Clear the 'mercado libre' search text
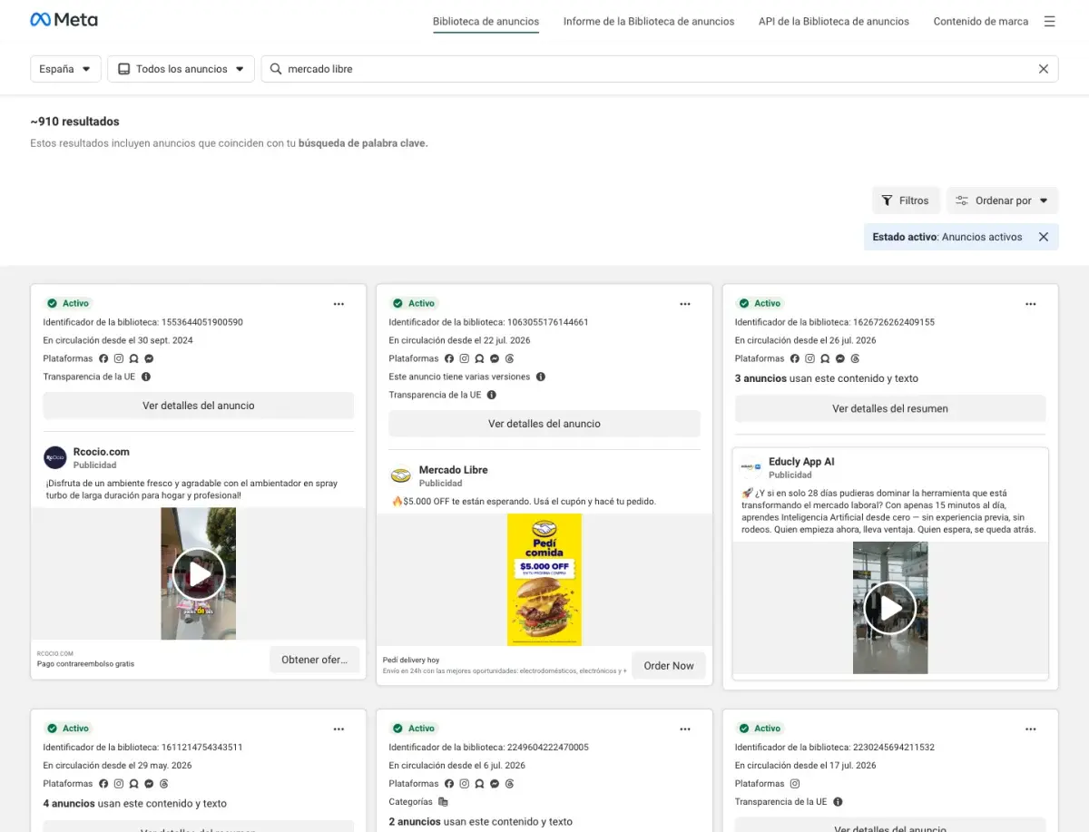The width and height of the screenshot is (1089, 832). (x=1044, y=69)
